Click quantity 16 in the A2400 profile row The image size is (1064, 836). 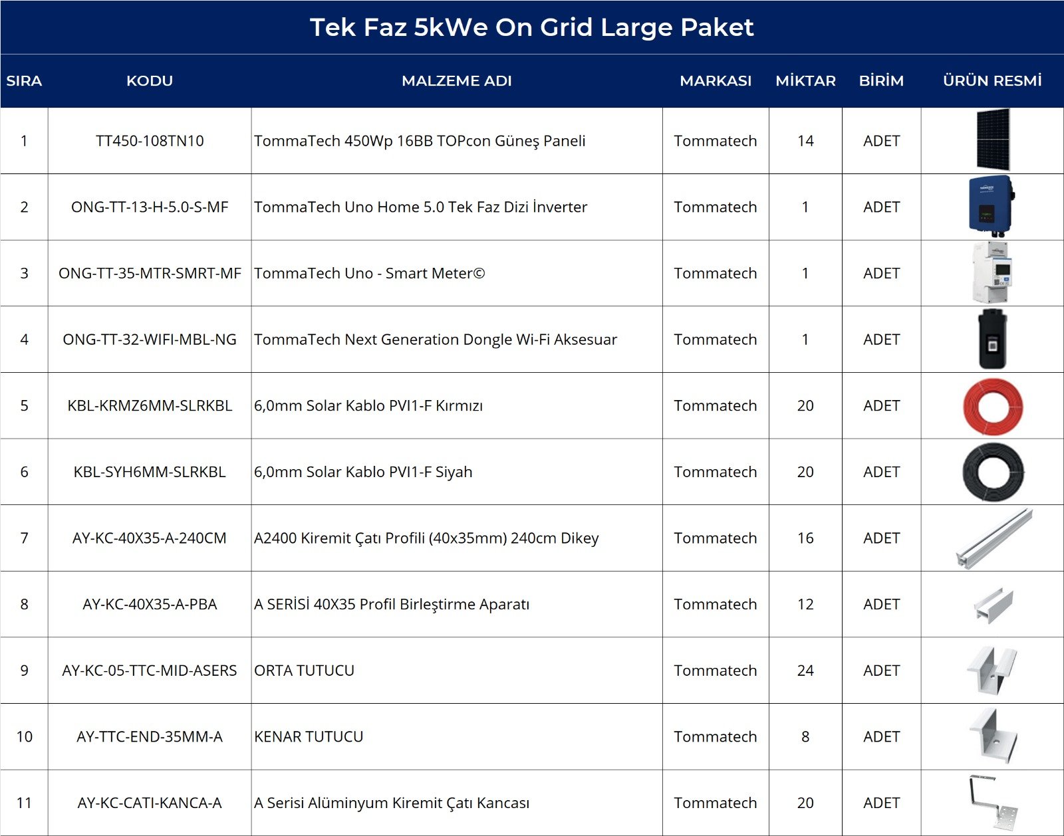(x=805, y=538)
